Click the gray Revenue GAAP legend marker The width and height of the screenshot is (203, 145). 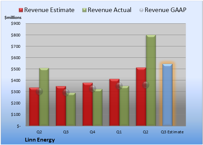pos(142,10)
